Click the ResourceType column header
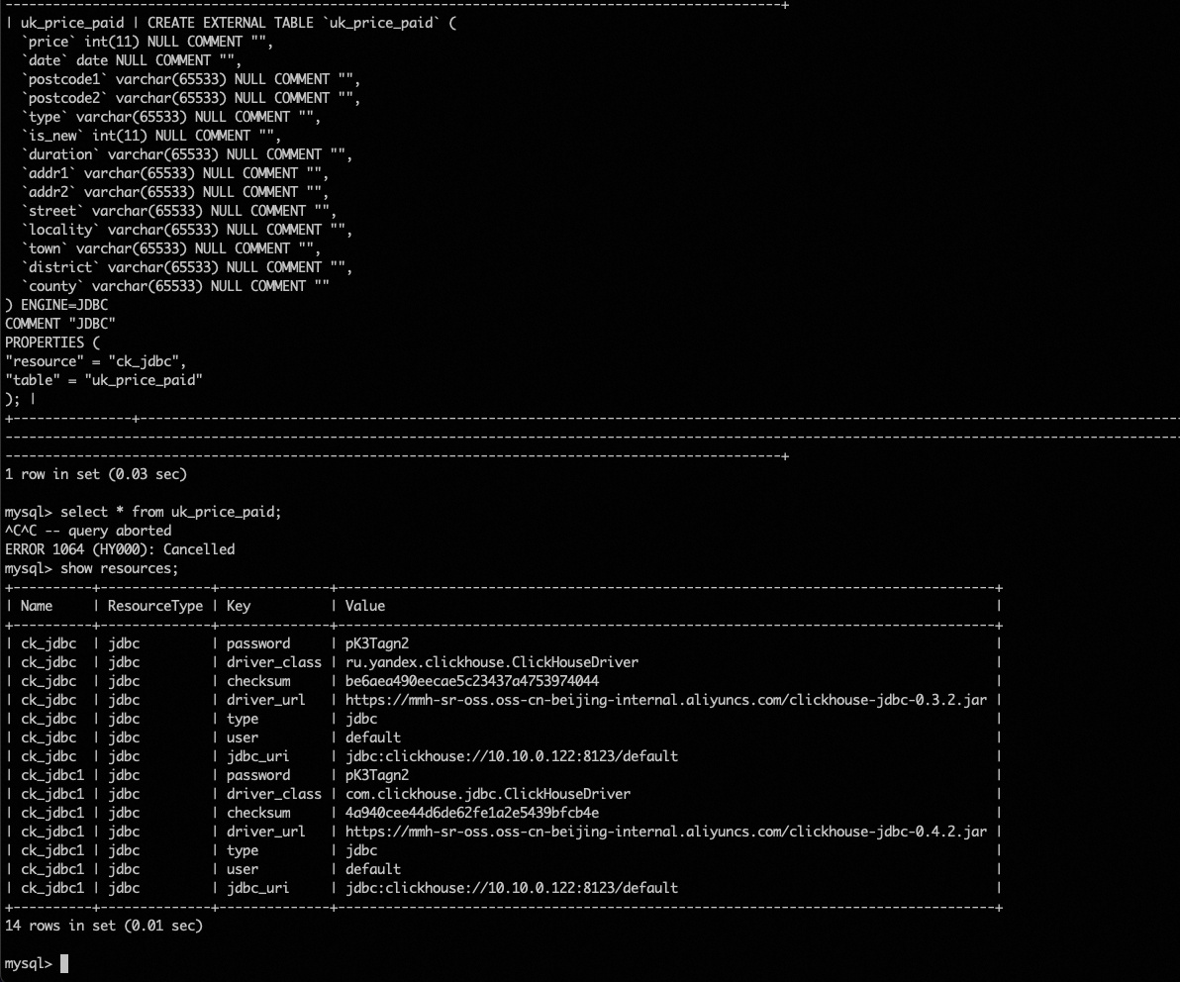This screenshot has width=1180, height=982. (x=154, y=606)
